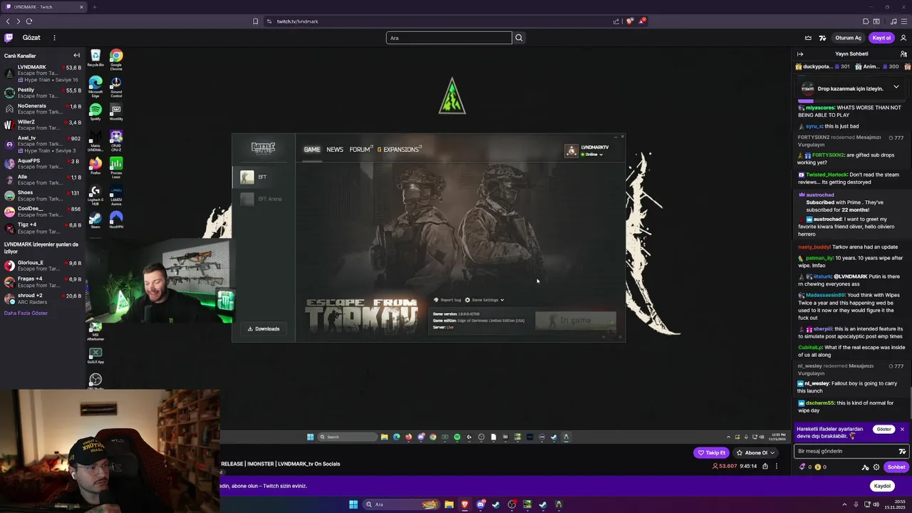Open the stream three-dot options menu
The image size is (912, 513).
[x=777, y=466]
